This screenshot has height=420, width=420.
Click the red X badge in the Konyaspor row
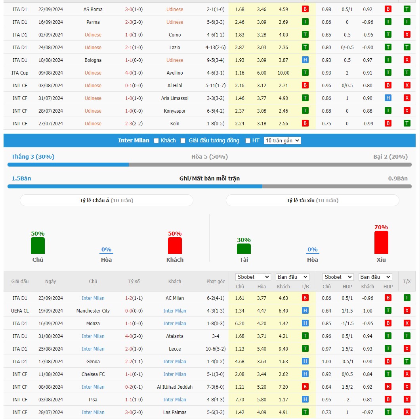coord(407,111)
